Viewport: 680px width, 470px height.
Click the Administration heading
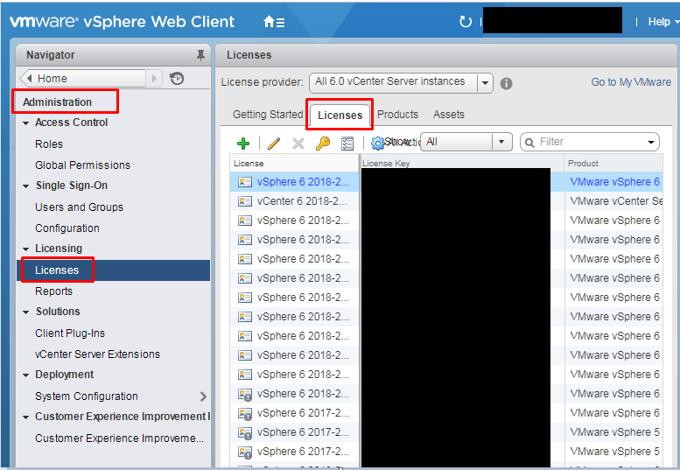pos(57,102)
